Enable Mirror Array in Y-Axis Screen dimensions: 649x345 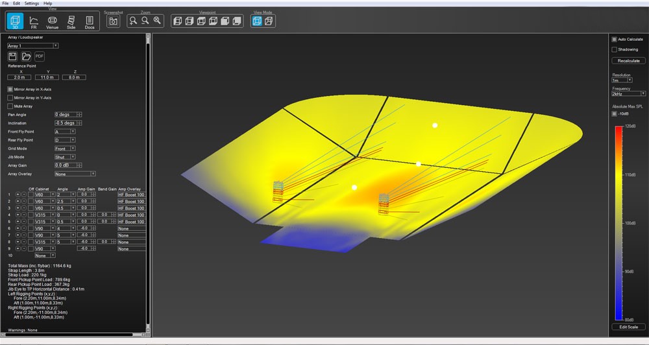(10, 97)
